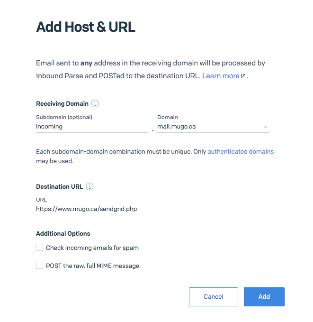Click the Subdomain (optional) label

pos(64,117)
